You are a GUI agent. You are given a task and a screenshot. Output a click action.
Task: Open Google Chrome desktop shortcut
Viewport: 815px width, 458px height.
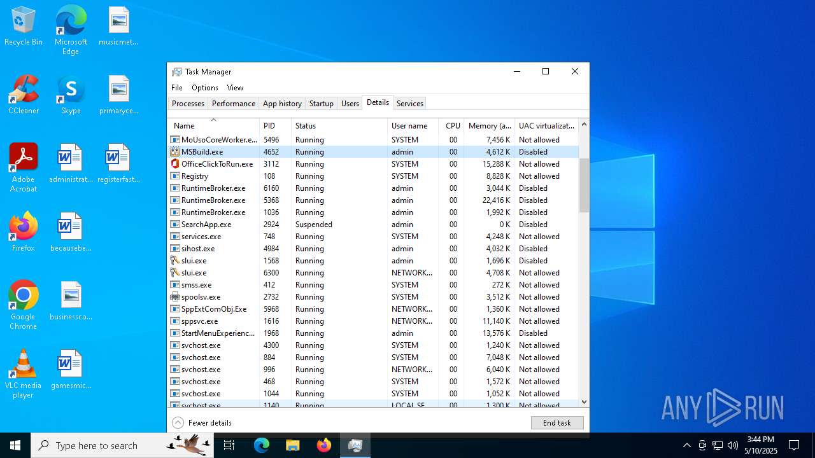pyautogui.click(x=24, y=305)
